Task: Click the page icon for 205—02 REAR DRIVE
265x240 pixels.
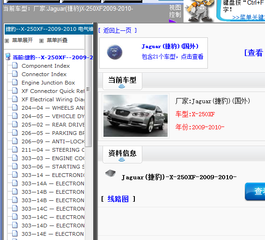Action: tap(15, 125)
